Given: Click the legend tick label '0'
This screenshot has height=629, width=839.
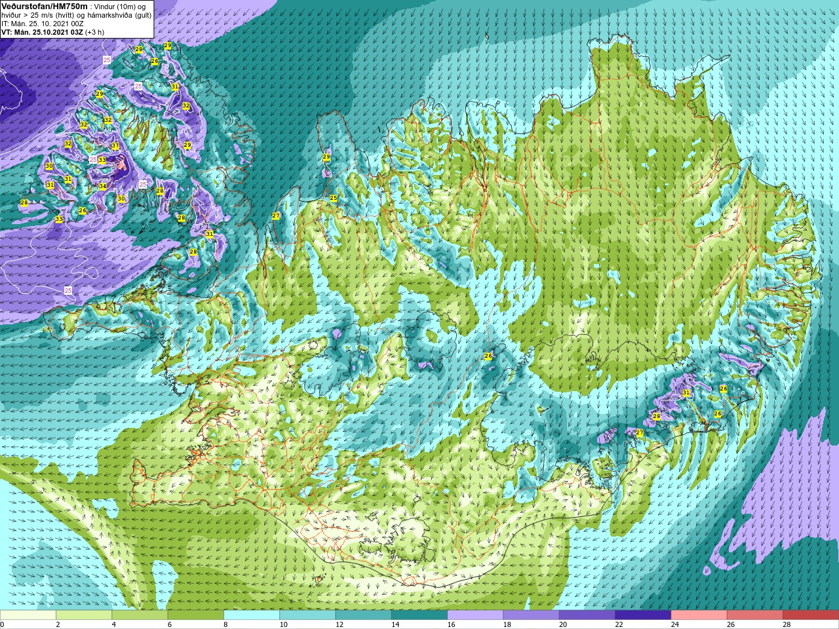Looking at the screenshot, I should pyautogui.click(x=2, y=624).
